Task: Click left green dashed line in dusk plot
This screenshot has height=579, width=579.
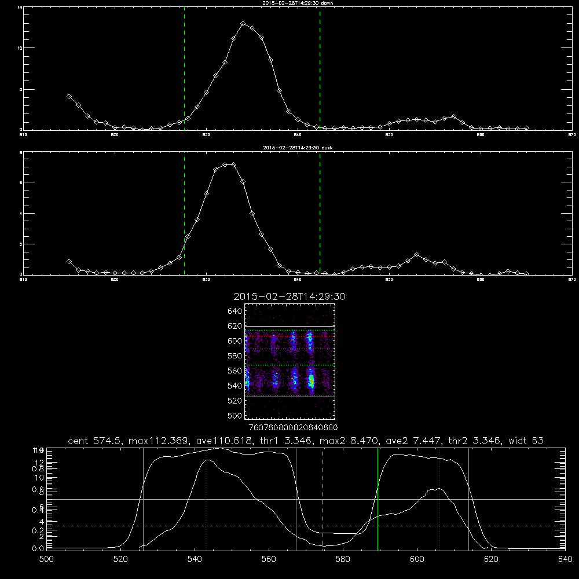Action: (184, 213)
